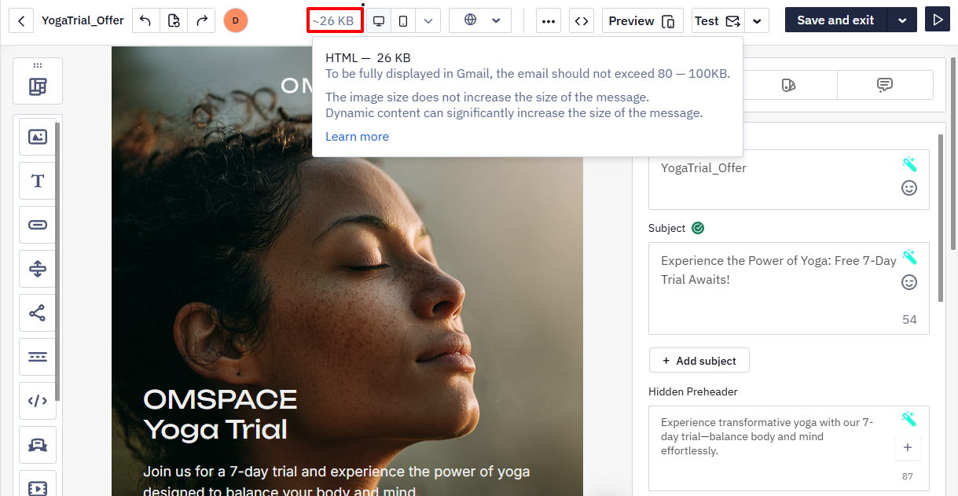Viewport: 958px width, 496px height.
Task: Click the Preview button
Action: click(x=642, y=20)
